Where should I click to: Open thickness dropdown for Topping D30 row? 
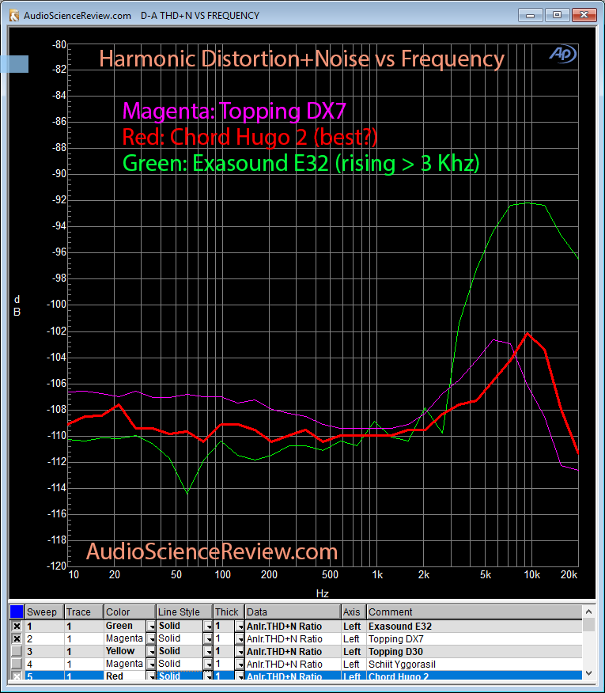coord(240,651)
